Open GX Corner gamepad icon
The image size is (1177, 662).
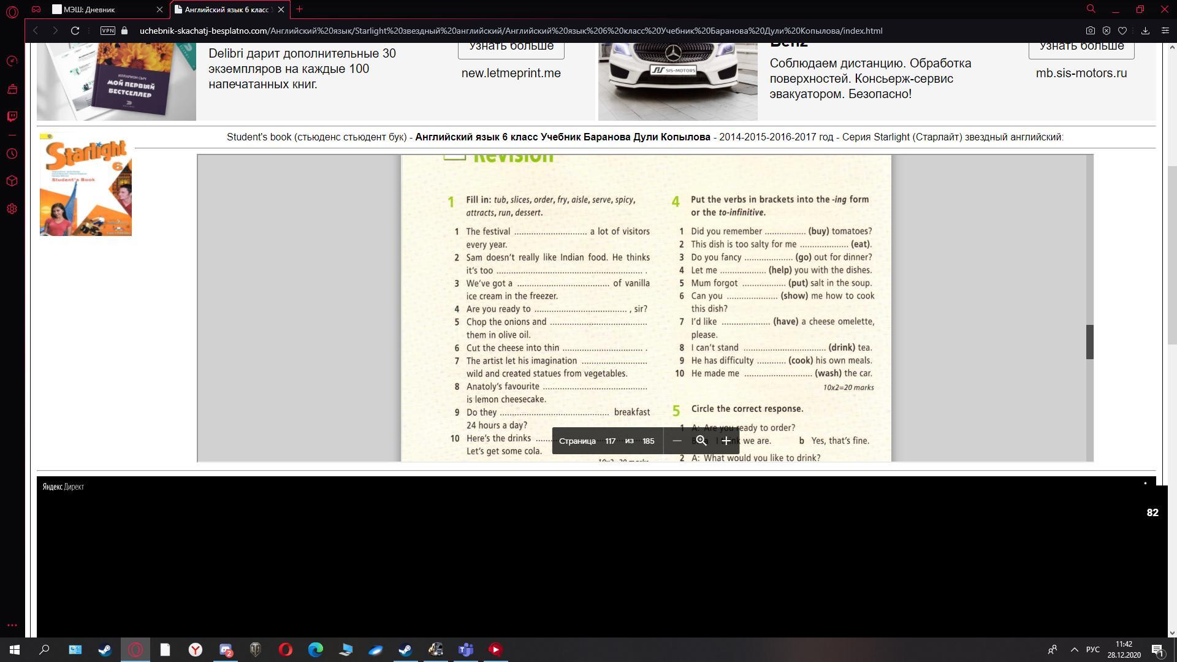[x=36, y=9]
